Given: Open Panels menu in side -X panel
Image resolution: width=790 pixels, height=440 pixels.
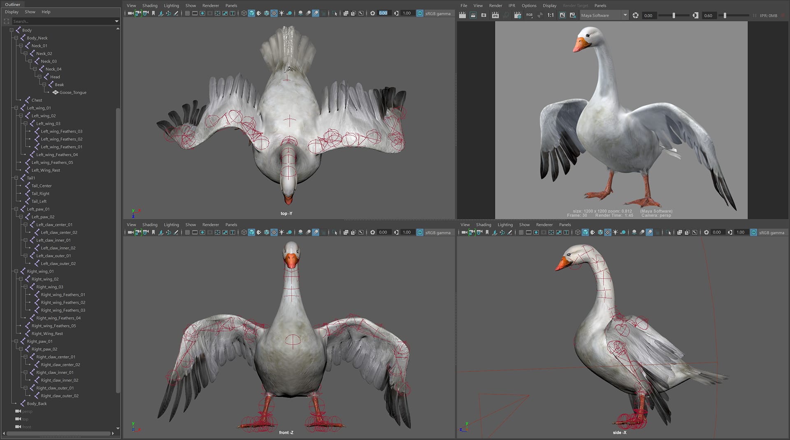Looking at the screenshot, I should click(x=565, y=225).
